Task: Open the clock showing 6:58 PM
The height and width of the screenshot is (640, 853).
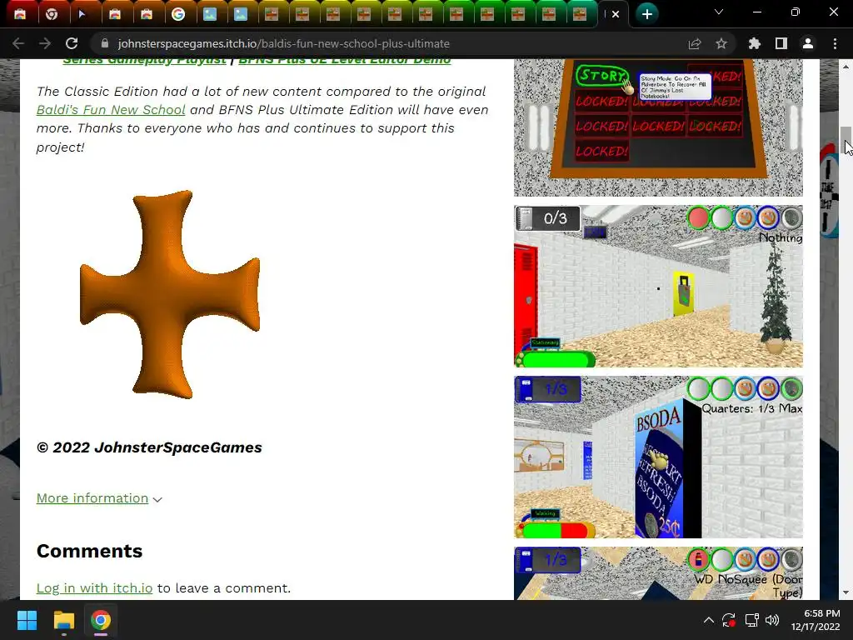Action: pyautogui.click(x=816, y=620)
